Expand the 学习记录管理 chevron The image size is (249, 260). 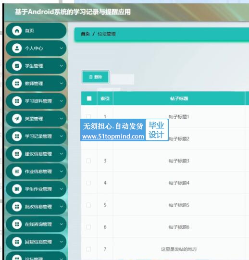click(62, 136)
